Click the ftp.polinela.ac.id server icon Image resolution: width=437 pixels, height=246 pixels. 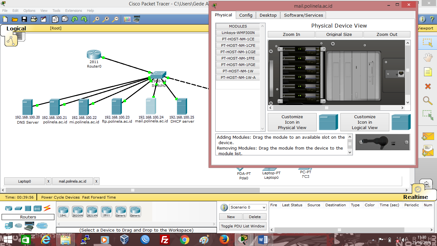click(x=117, y=107)
